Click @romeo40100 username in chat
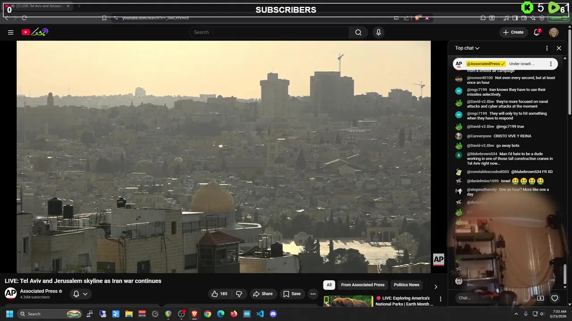This screenshot has width=572, height=321. tap(479, 78)
